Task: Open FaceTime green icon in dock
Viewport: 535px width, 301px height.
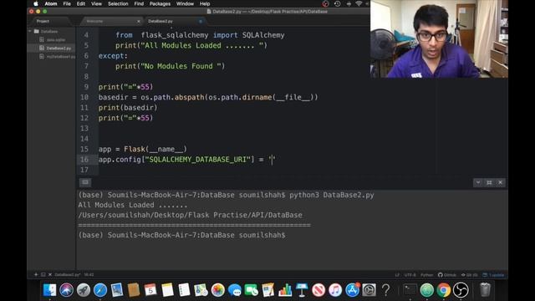Action: [x=251, y=290]
